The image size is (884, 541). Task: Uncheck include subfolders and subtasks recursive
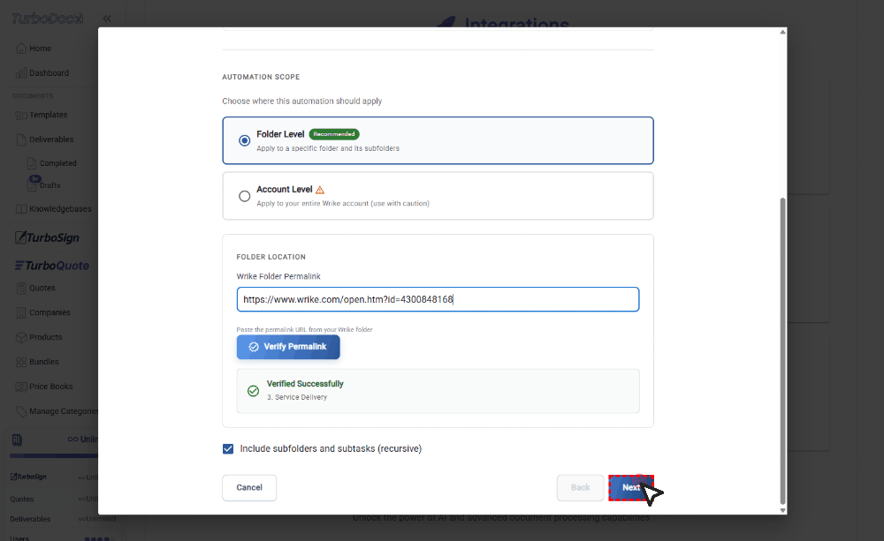pos(228,449)
